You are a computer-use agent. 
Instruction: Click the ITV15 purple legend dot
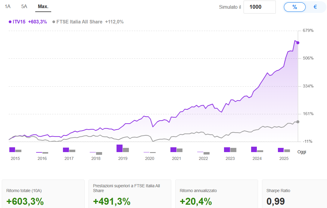(x=10, y=22)
